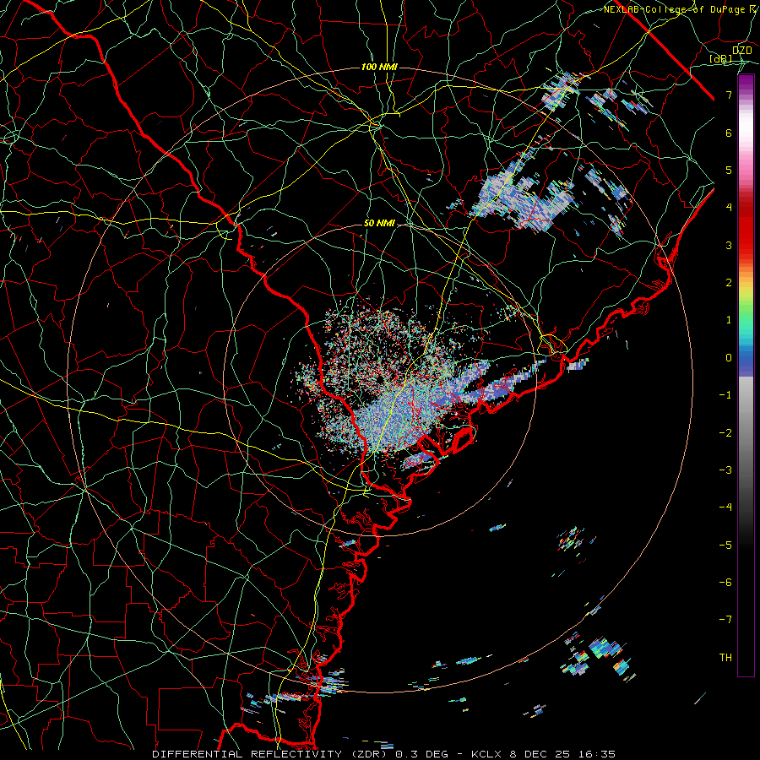Click the Differential Reflectivity KCLX caption text
The image size is (760, 760).
[x=384, y=754]
